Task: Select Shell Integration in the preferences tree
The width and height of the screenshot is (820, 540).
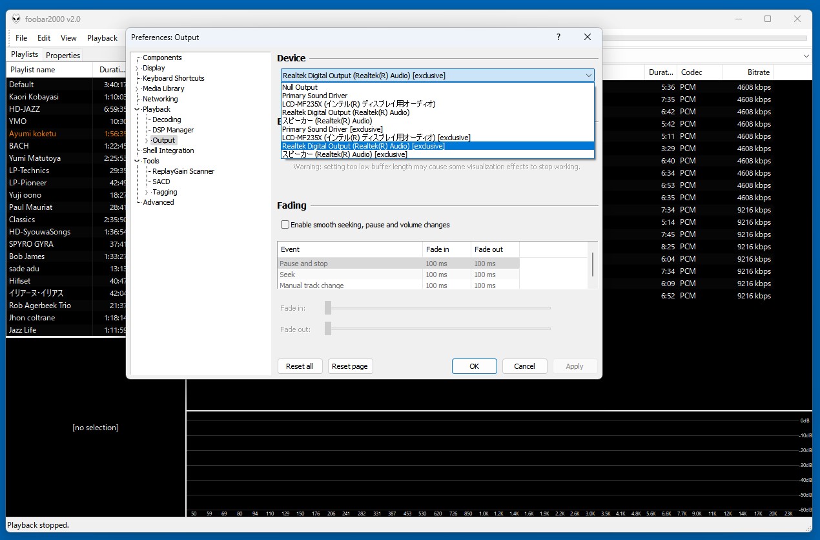Action: pyautogui.click(x=168, y=151)
